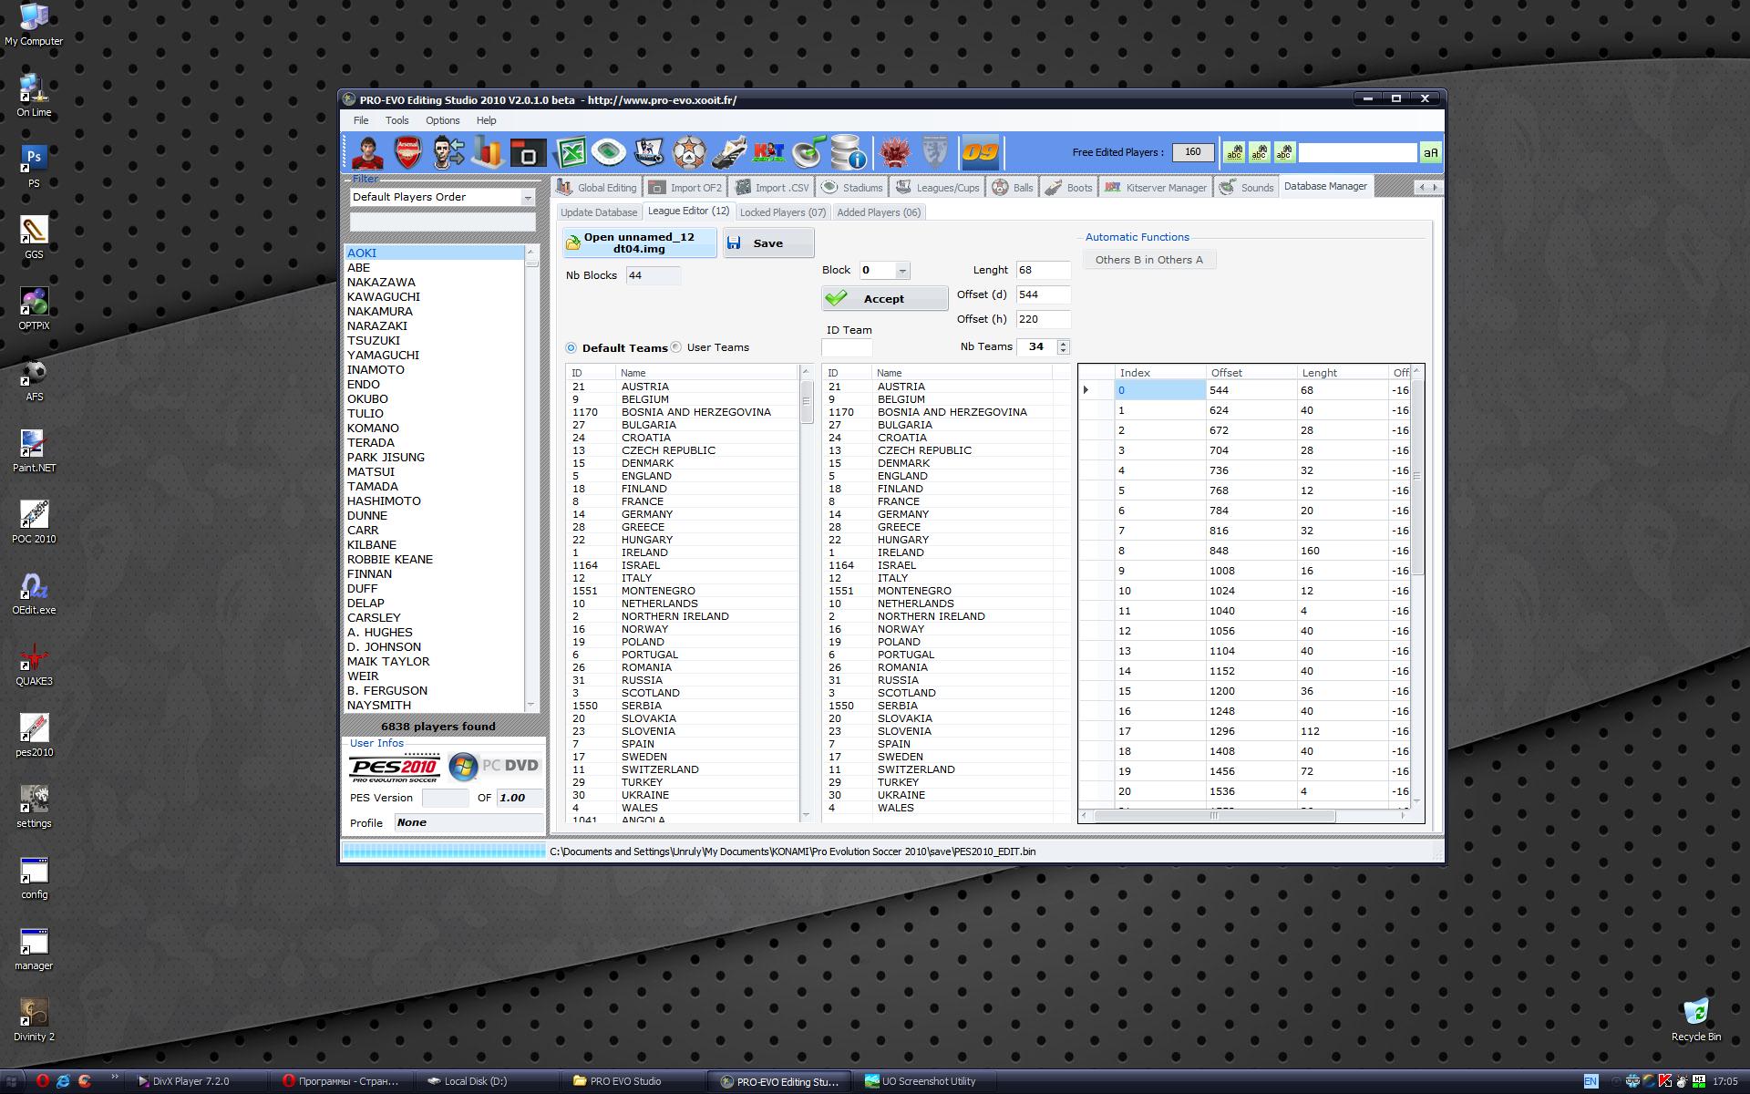Open the File menu
This screenshot has height=1094, width=1750.
tap(361, 120)
